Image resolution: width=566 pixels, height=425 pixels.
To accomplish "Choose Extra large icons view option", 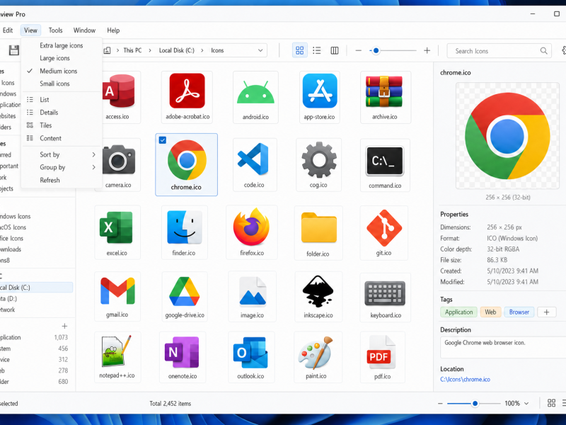I will pos(61,45).
